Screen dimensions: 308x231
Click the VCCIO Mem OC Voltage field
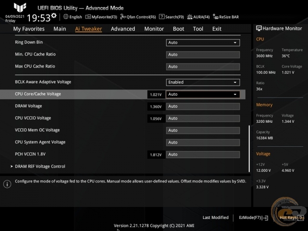tap(203, 130)
